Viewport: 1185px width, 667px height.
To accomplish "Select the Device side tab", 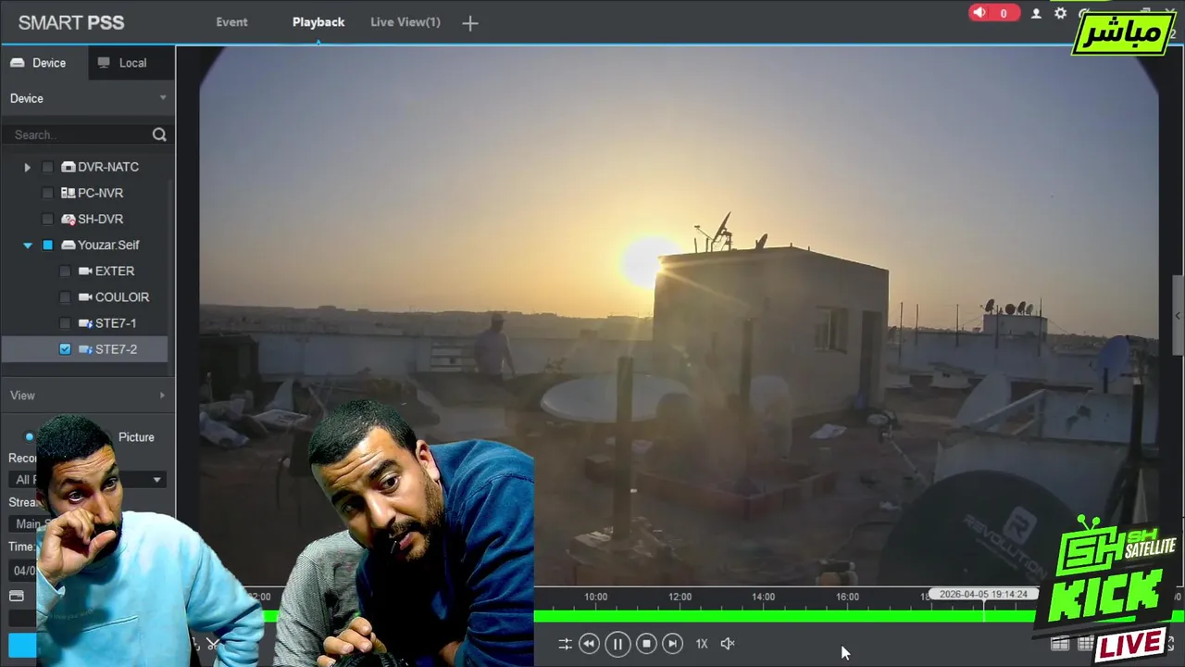I will [x=44, y=63].
